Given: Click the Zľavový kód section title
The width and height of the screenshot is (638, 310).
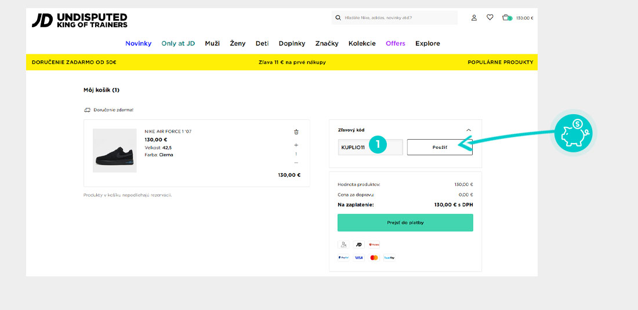Looking at the screenshot, I should [x=351, y=130].
